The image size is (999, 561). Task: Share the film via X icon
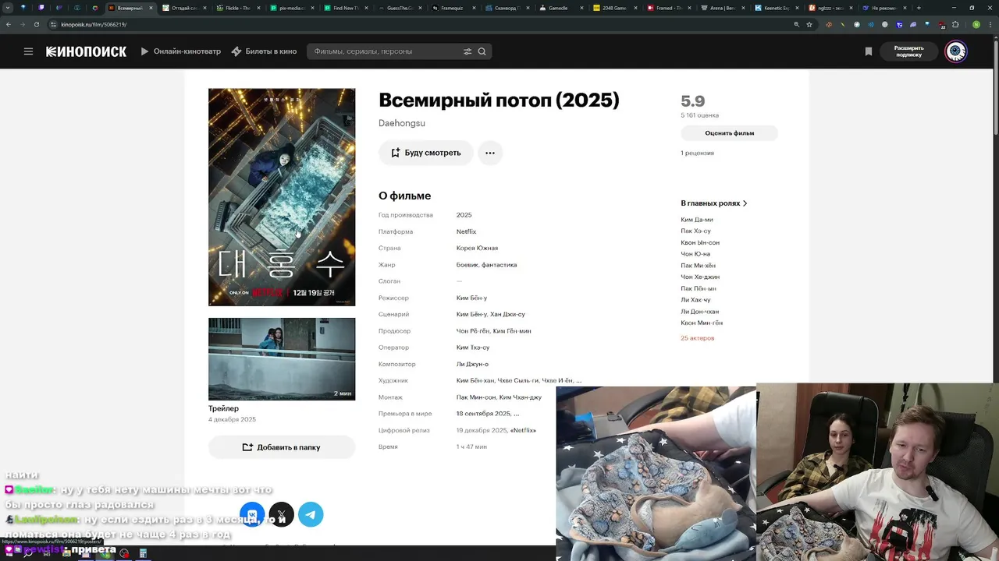pyautogui.click(x=281, y=514)
